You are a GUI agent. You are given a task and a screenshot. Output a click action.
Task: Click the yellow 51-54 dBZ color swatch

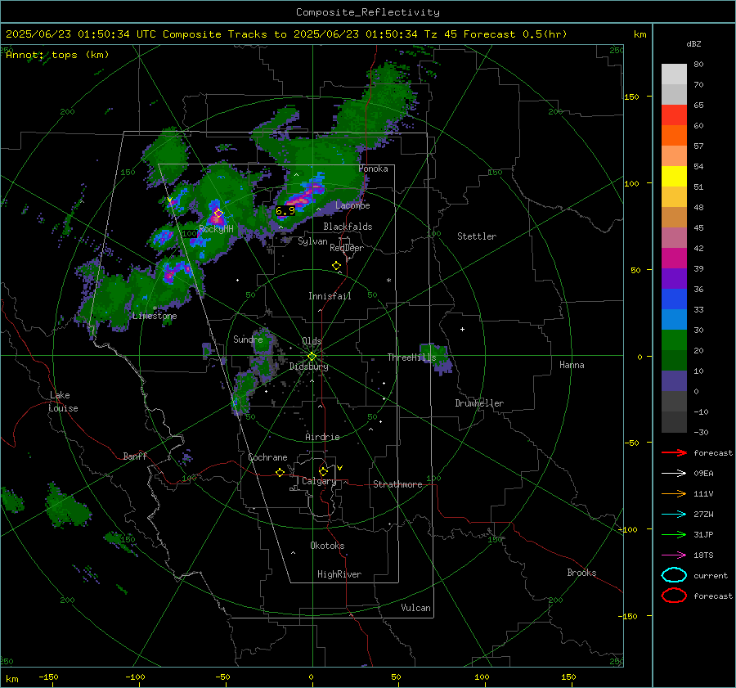[x=674, y=177]
